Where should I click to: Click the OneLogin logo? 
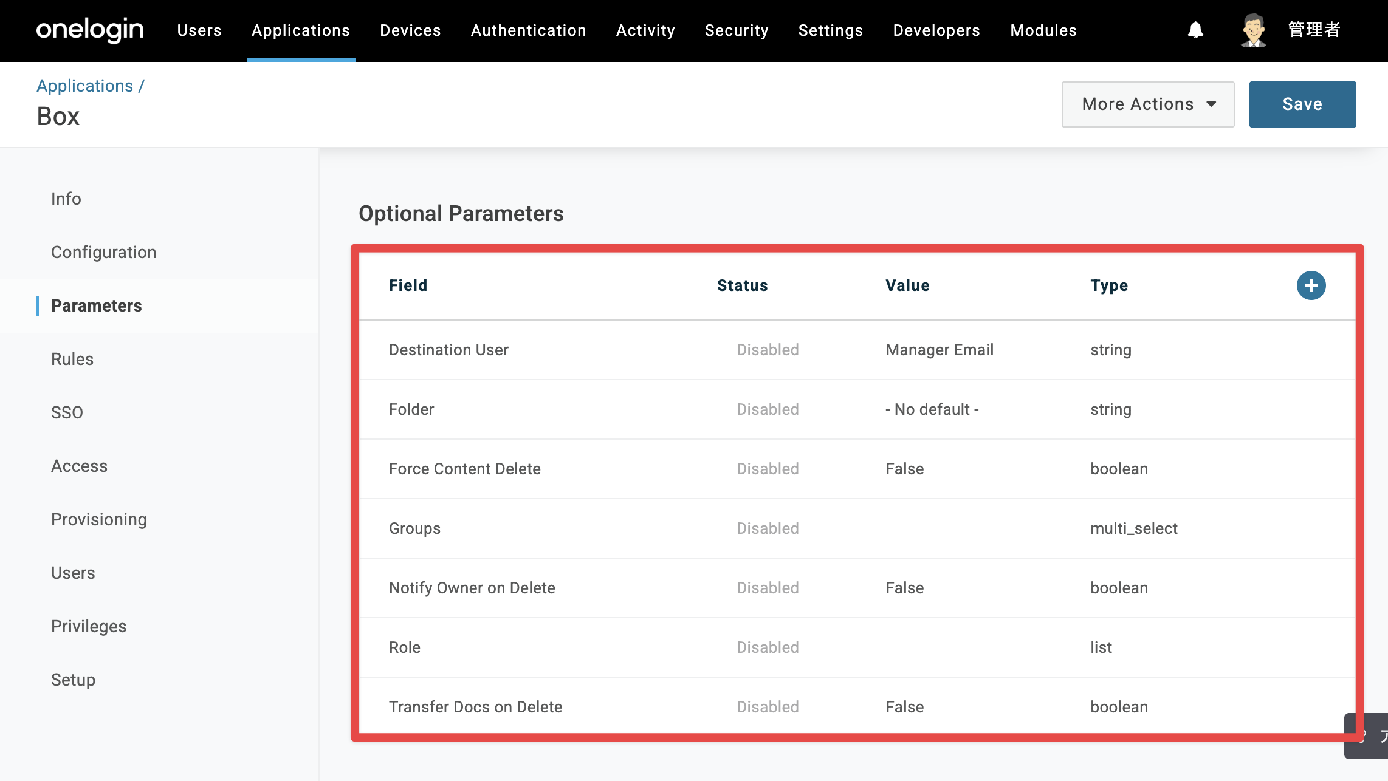click(x=90, y=30)
